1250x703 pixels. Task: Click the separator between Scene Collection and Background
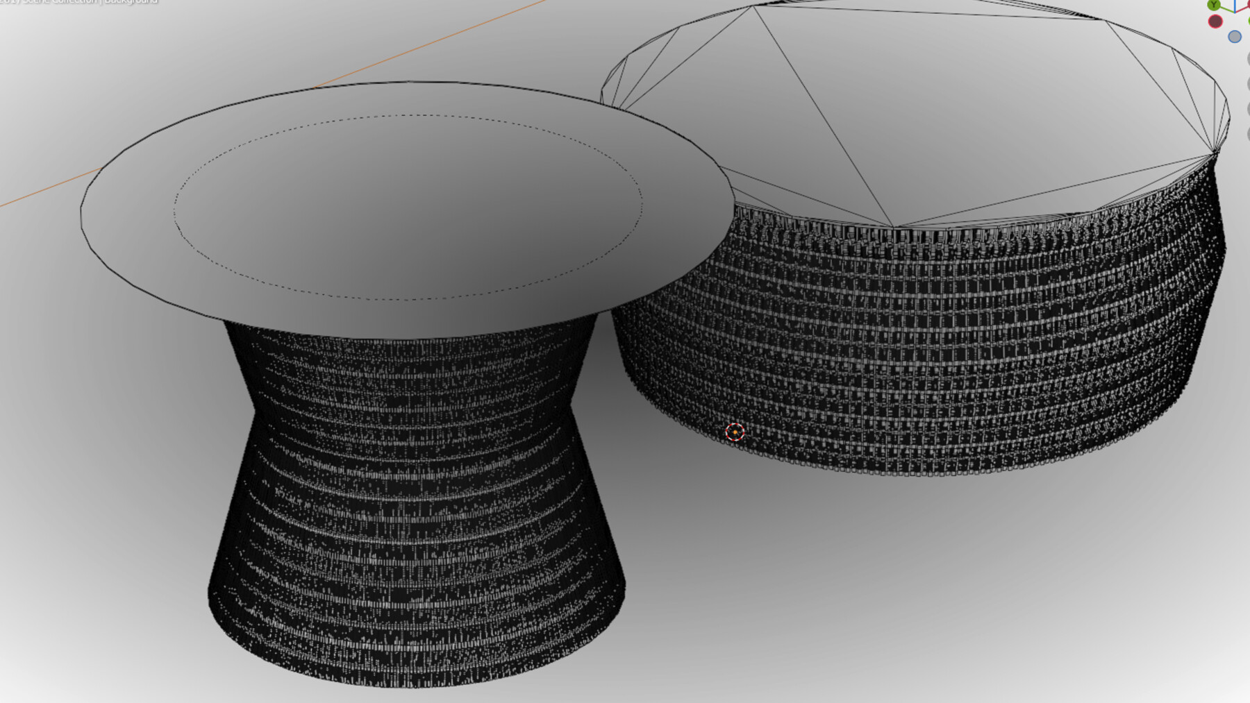pos(101,3)
